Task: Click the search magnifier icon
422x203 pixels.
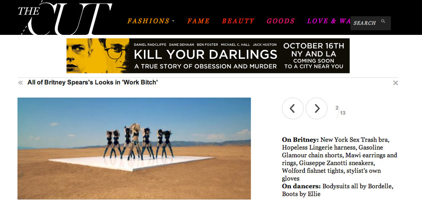Action: (383, 21)
